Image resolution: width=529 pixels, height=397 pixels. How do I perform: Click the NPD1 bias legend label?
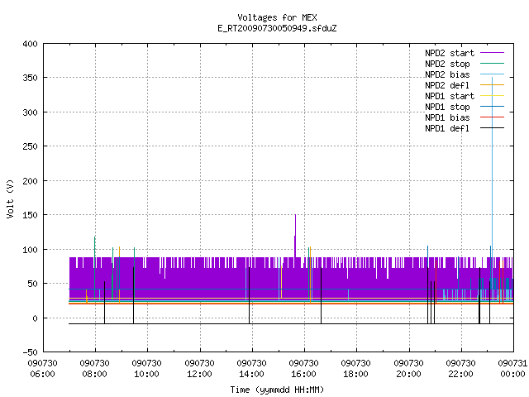tap(447, 117)
